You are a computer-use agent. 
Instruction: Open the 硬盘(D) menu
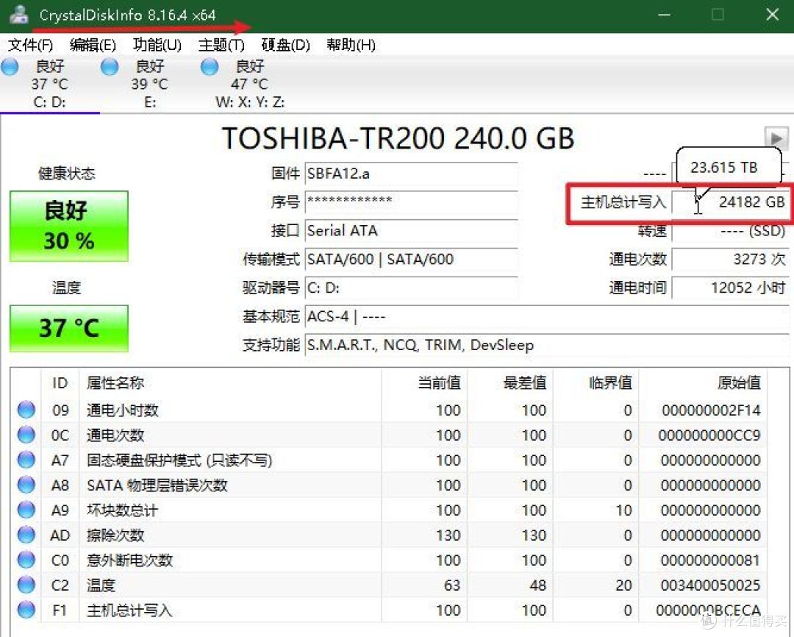click(285, 45)
